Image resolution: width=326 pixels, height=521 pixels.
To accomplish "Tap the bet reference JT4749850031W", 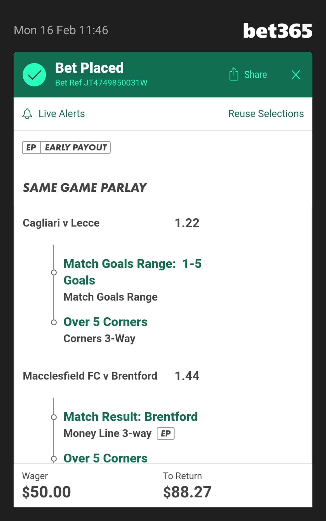I will coord(101,83).
